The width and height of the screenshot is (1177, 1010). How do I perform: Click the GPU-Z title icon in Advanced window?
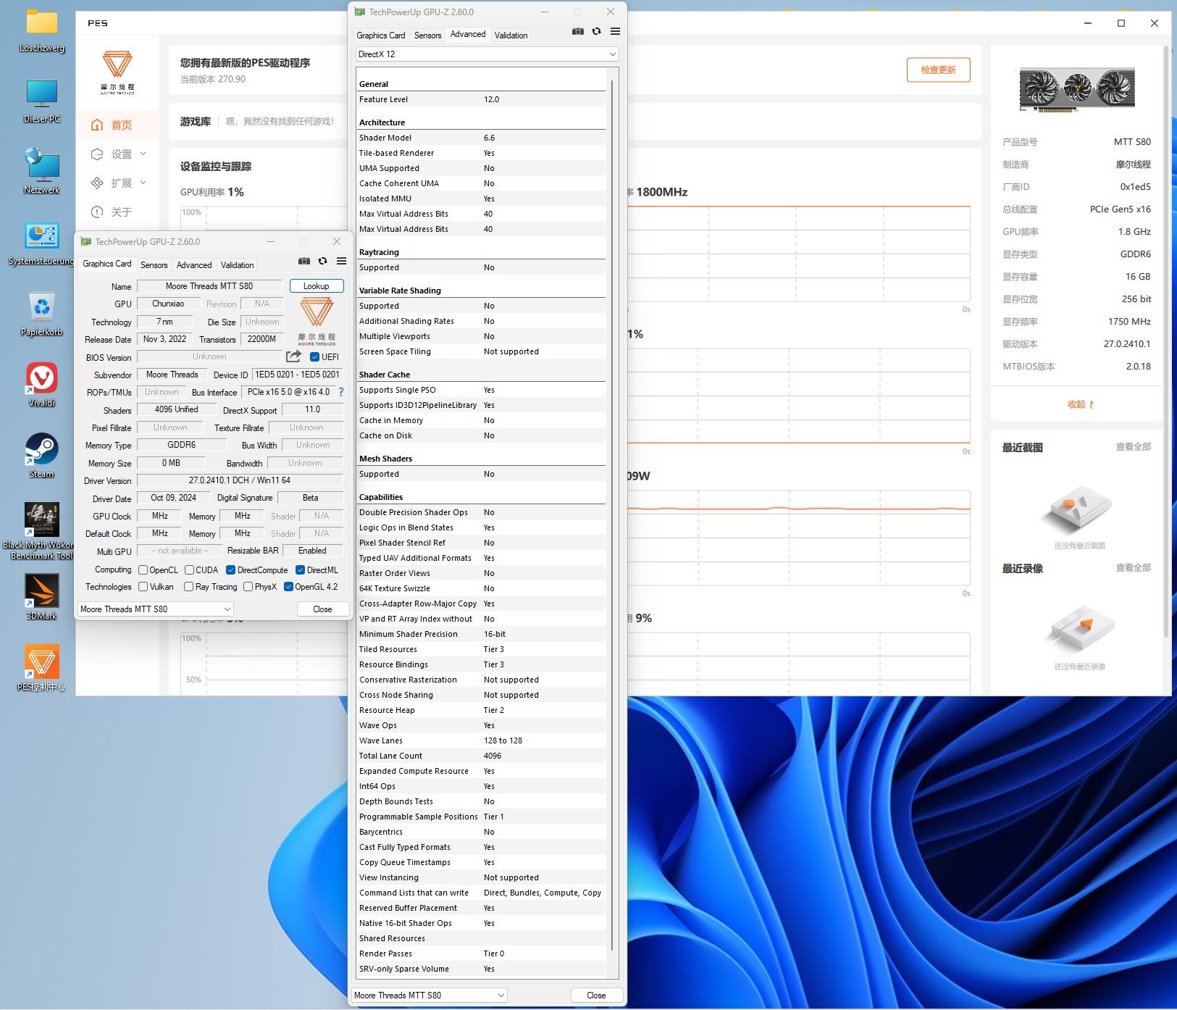click(360, 12)
